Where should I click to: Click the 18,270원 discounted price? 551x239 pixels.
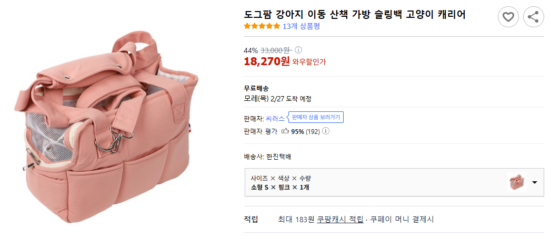pyautogui.click(x=266, y=61)
